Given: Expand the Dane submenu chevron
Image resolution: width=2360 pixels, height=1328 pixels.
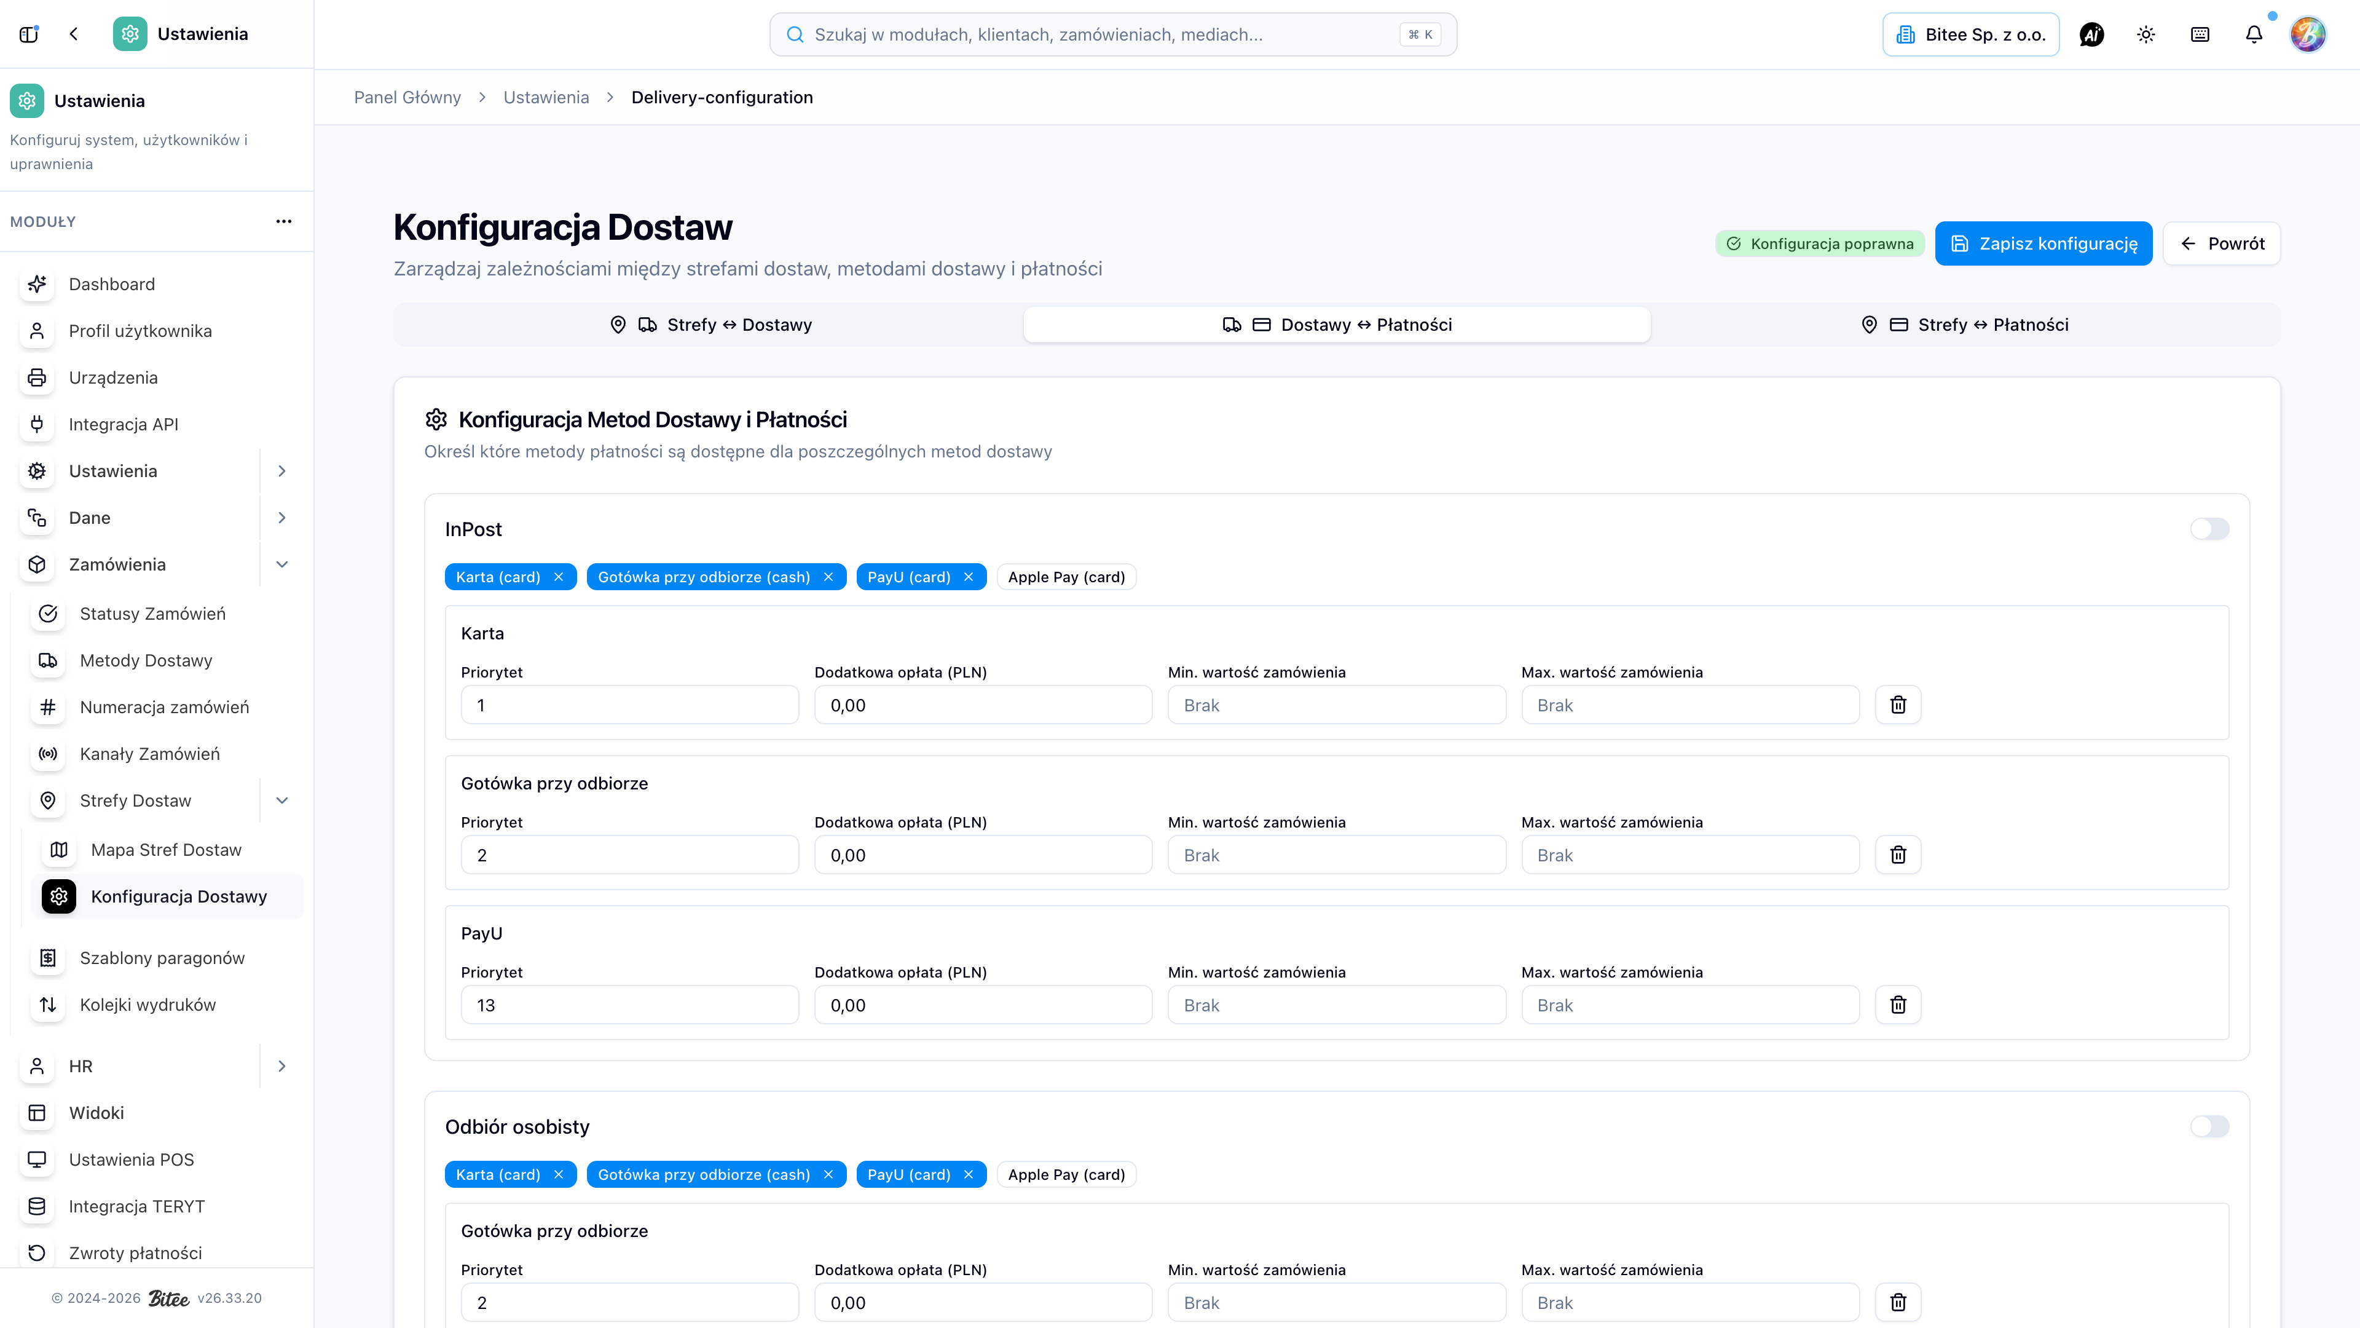Looking at the screenshot, I should pos(282,518).
